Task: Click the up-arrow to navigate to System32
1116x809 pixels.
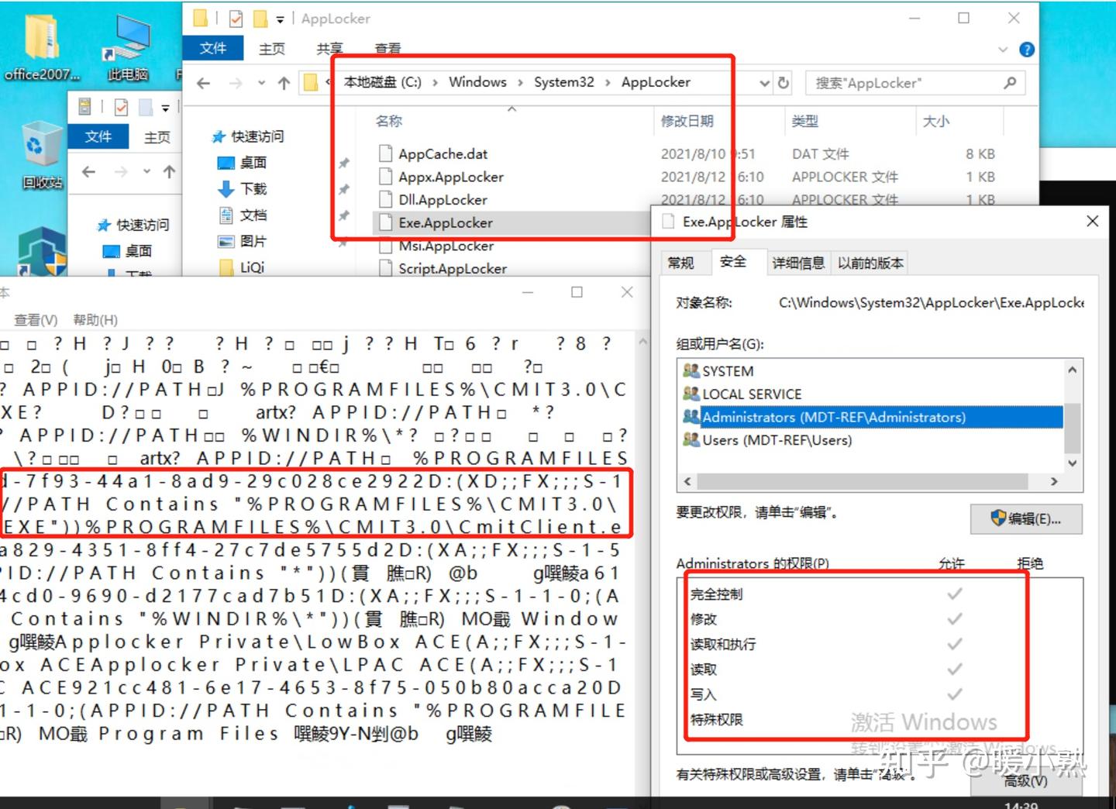Action: click(284, 82)
